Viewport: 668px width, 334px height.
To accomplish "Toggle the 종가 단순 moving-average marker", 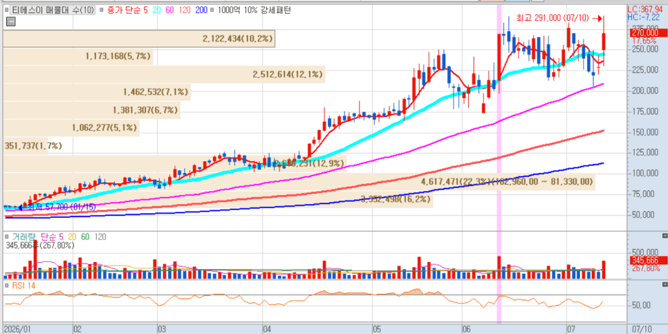I will 102,10.
